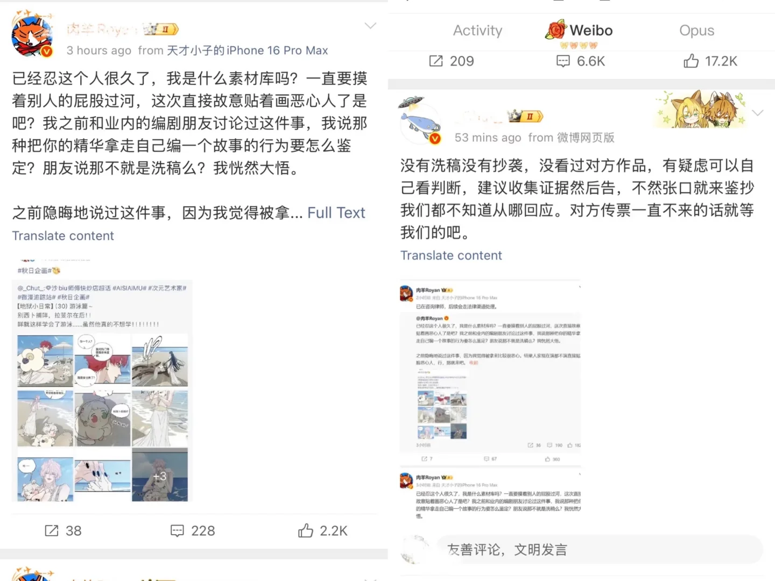Open comments icon showing 228
This screenshot has height=581, width=775.
click(177, 530)
